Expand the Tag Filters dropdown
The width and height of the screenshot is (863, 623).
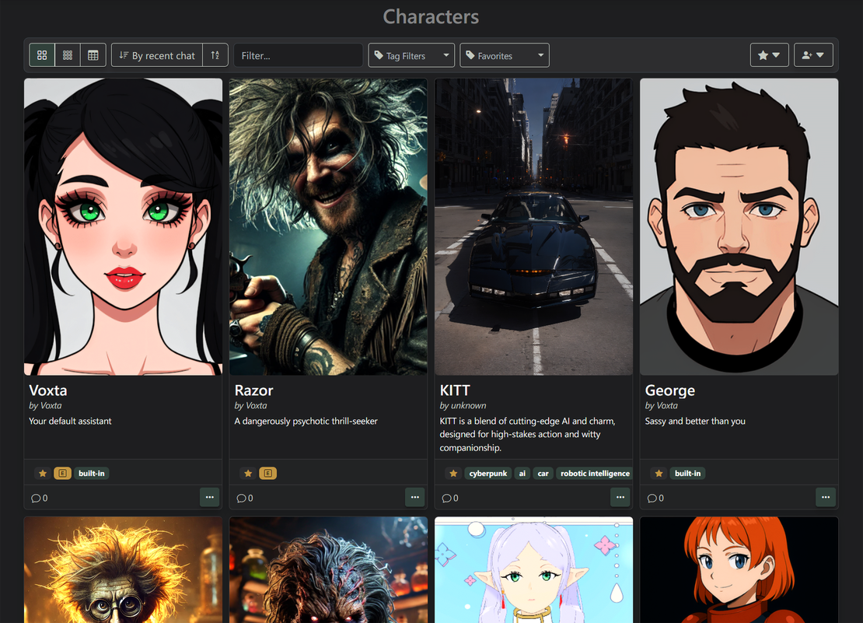[411, 55]
